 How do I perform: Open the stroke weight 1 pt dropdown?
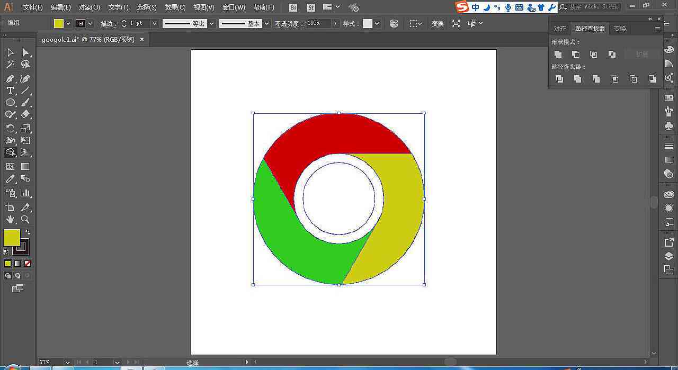pos(155,23)
